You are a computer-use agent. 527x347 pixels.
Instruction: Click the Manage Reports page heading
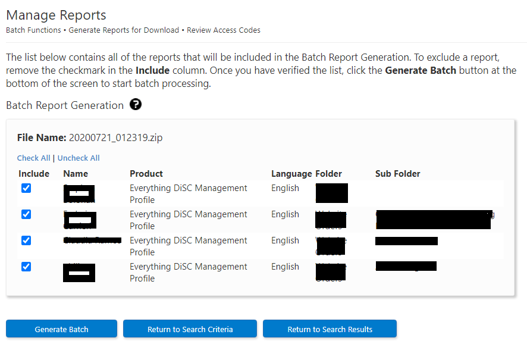point(56,15)
